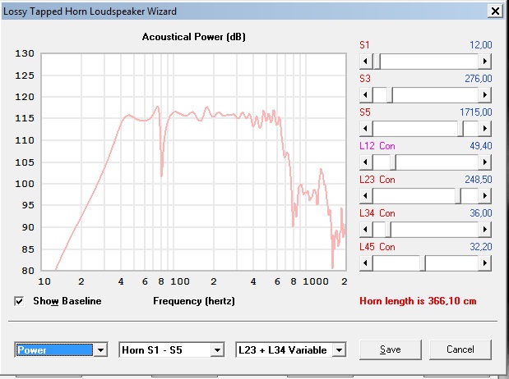Increase L34 Con with right arrow
The image size is (509, 379).
point(484,230)
